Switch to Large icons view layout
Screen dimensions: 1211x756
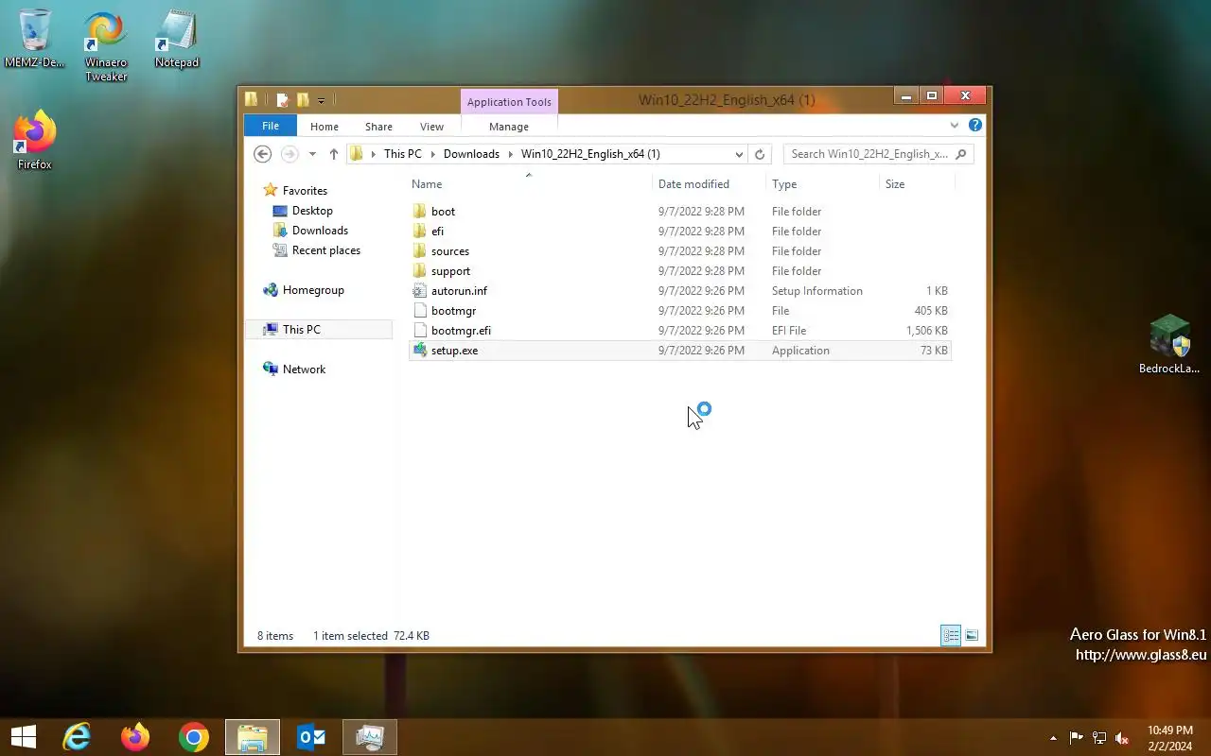[x=972, y=636]
